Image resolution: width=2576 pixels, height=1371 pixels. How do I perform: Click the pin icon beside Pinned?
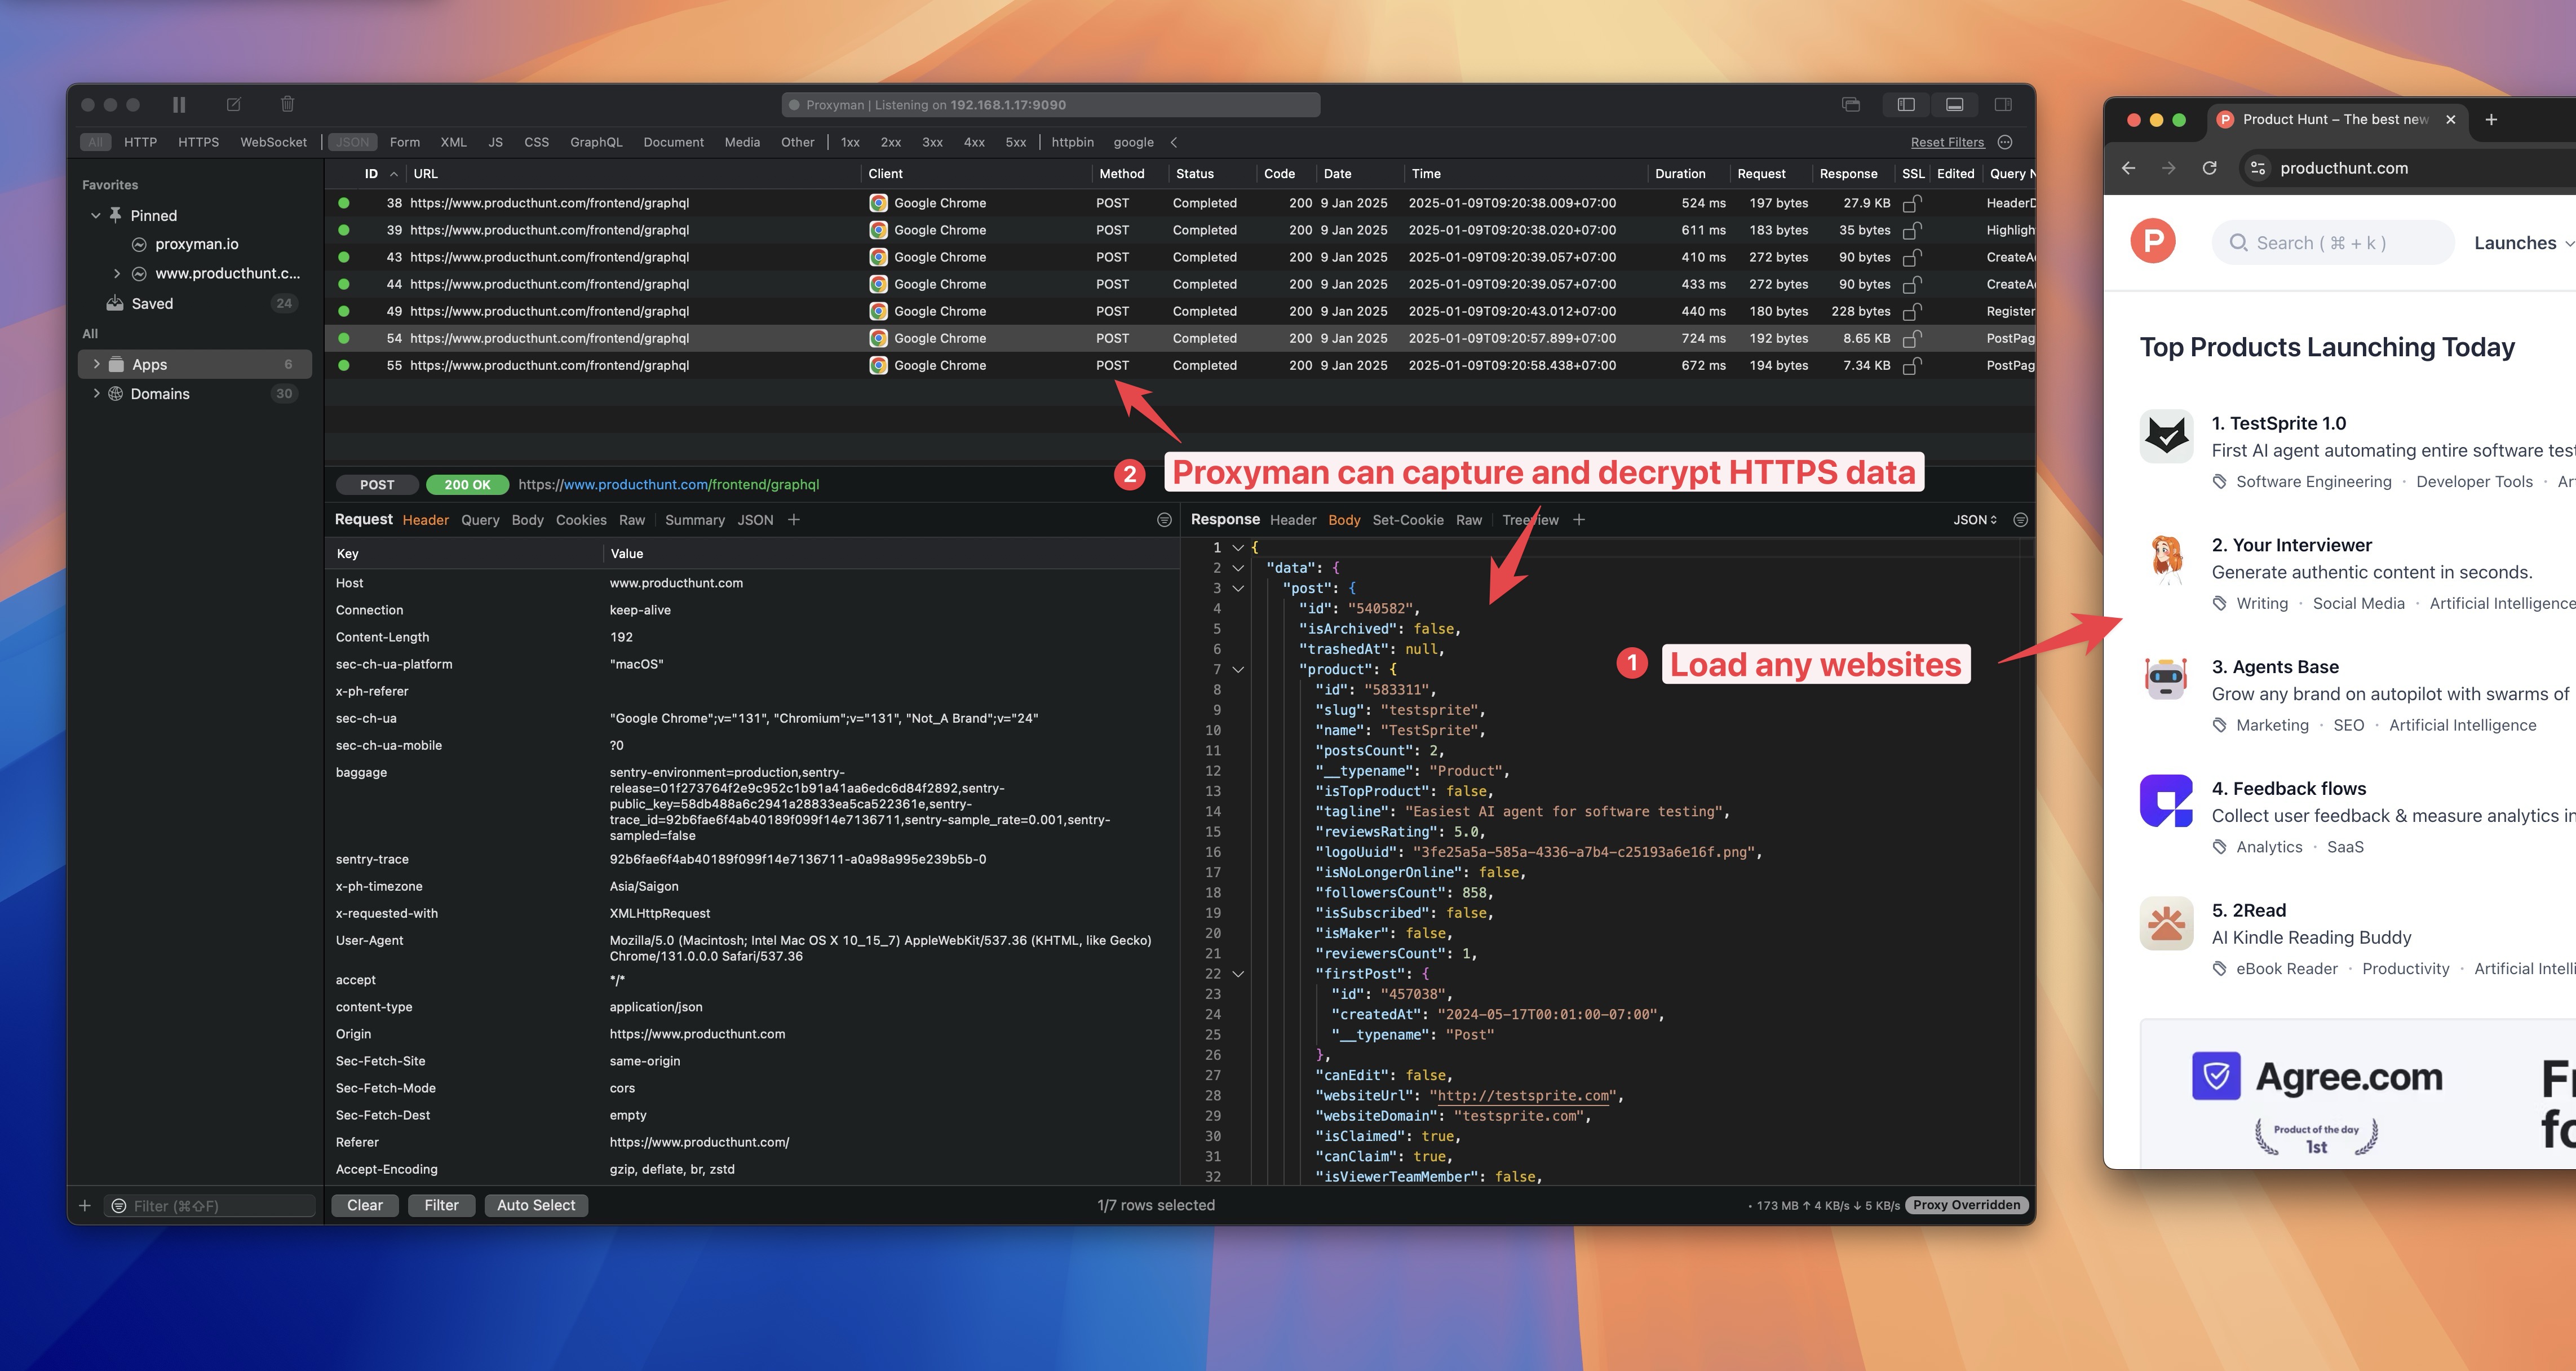tap(116, 215)
